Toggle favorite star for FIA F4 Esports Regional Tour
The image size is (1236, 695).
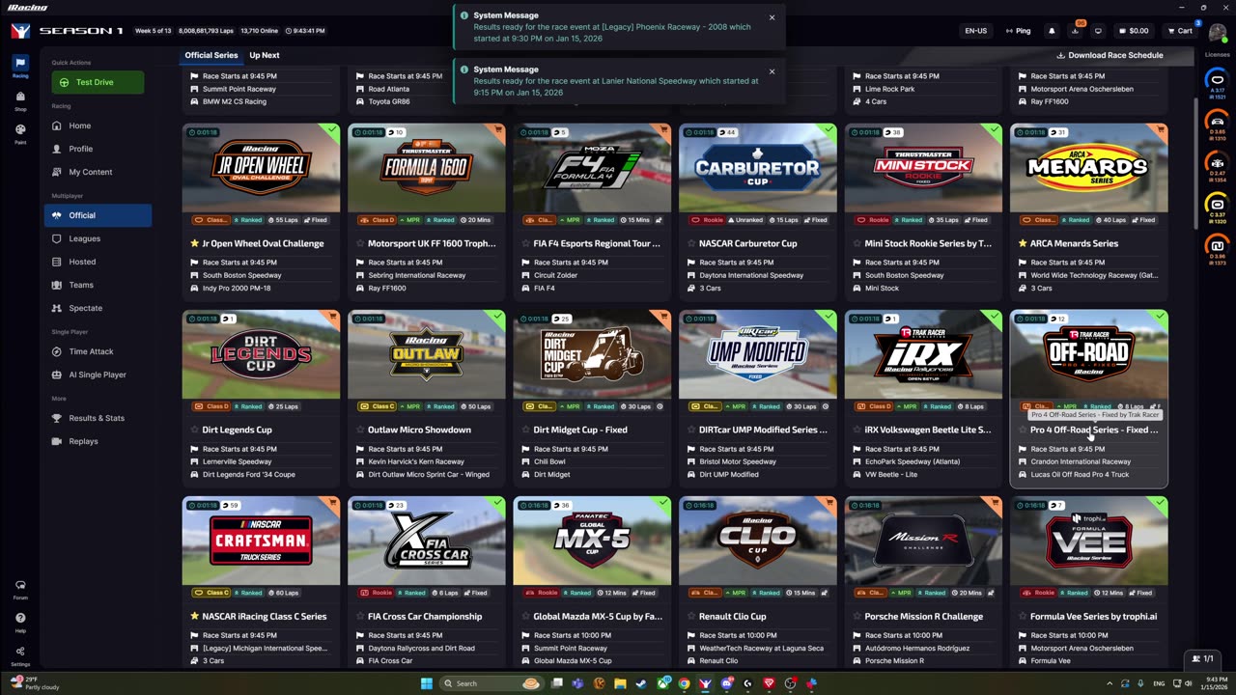point(526,243)
